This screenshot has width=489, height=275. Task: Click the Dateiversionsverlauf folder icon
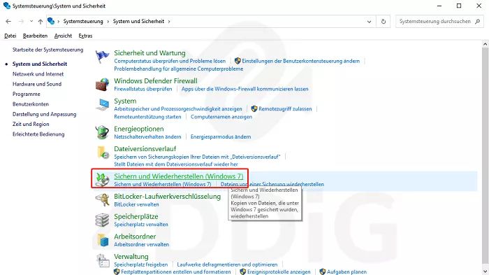(103, 152)
